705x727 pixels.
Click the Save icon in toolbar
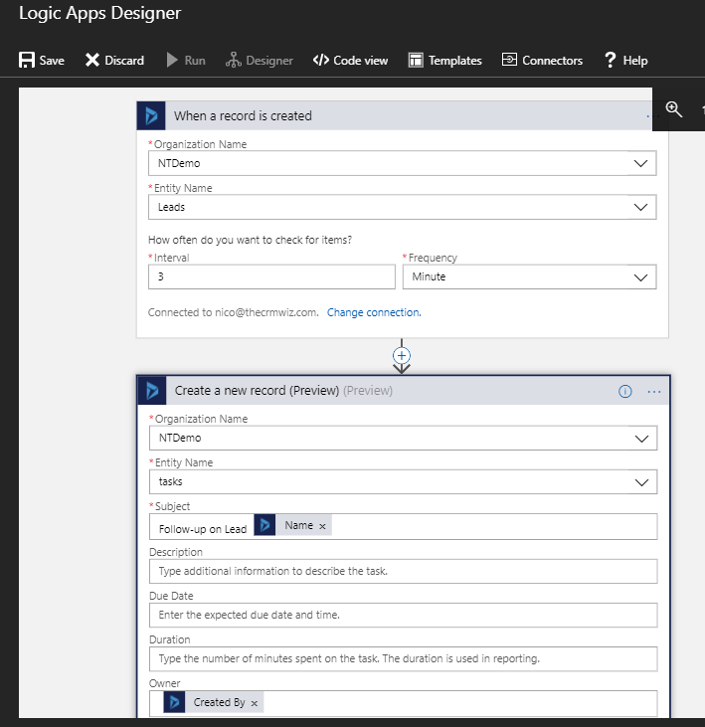pos(28,61)
